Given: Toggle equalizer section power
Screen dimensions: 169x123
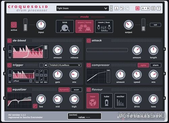Looking at the screenshot, I should [9, 90].
